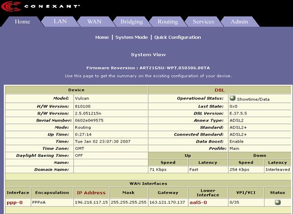Click the red DSL header link
Image resolution: width=293 pixels, height=214 pixels.
point(220,90)
